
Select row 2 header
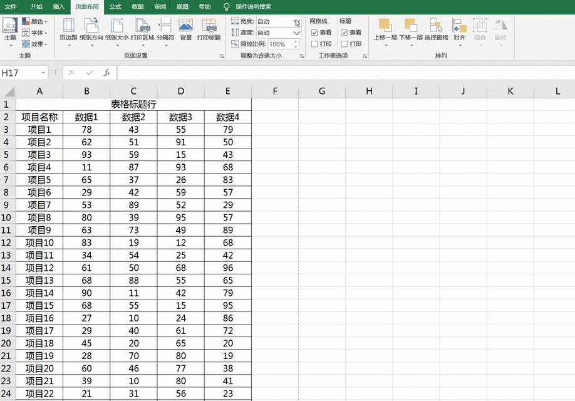6,117
